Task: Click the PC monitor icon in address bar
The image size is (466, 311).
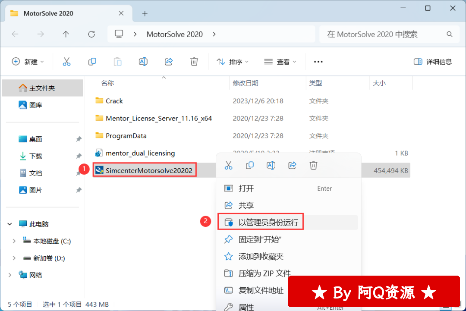Action: (119, 34)
